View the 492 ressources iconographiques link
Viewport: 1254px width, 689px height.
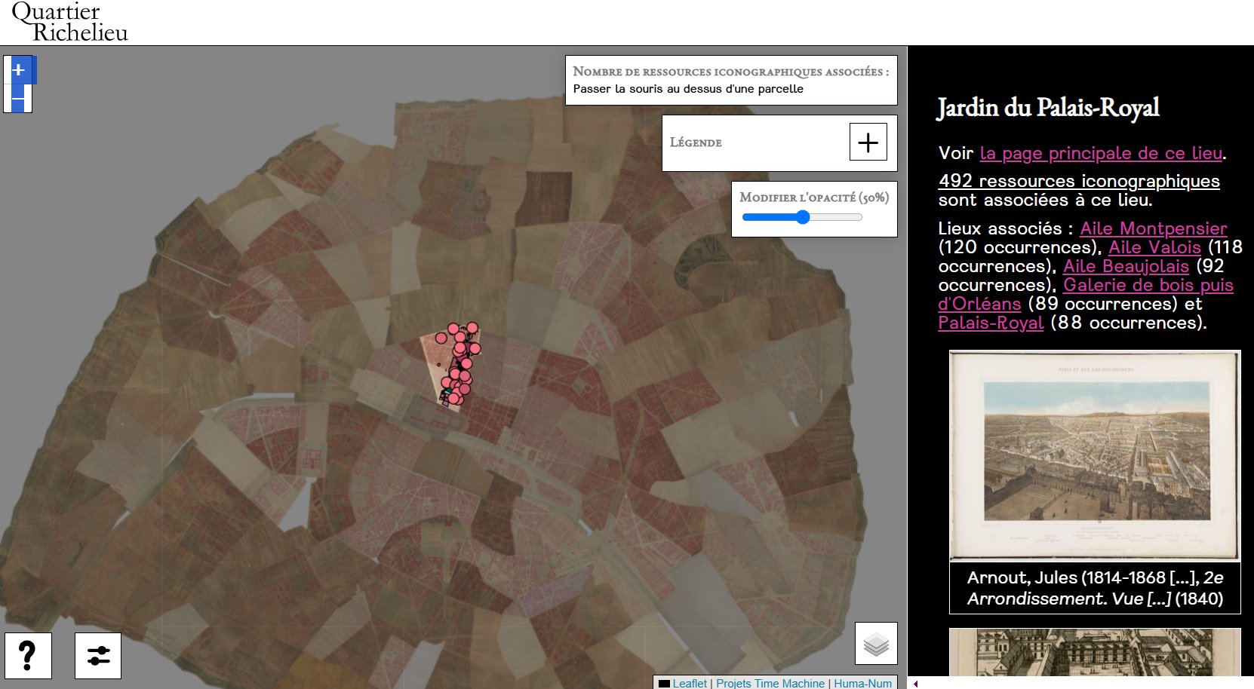click(1079, 181)
